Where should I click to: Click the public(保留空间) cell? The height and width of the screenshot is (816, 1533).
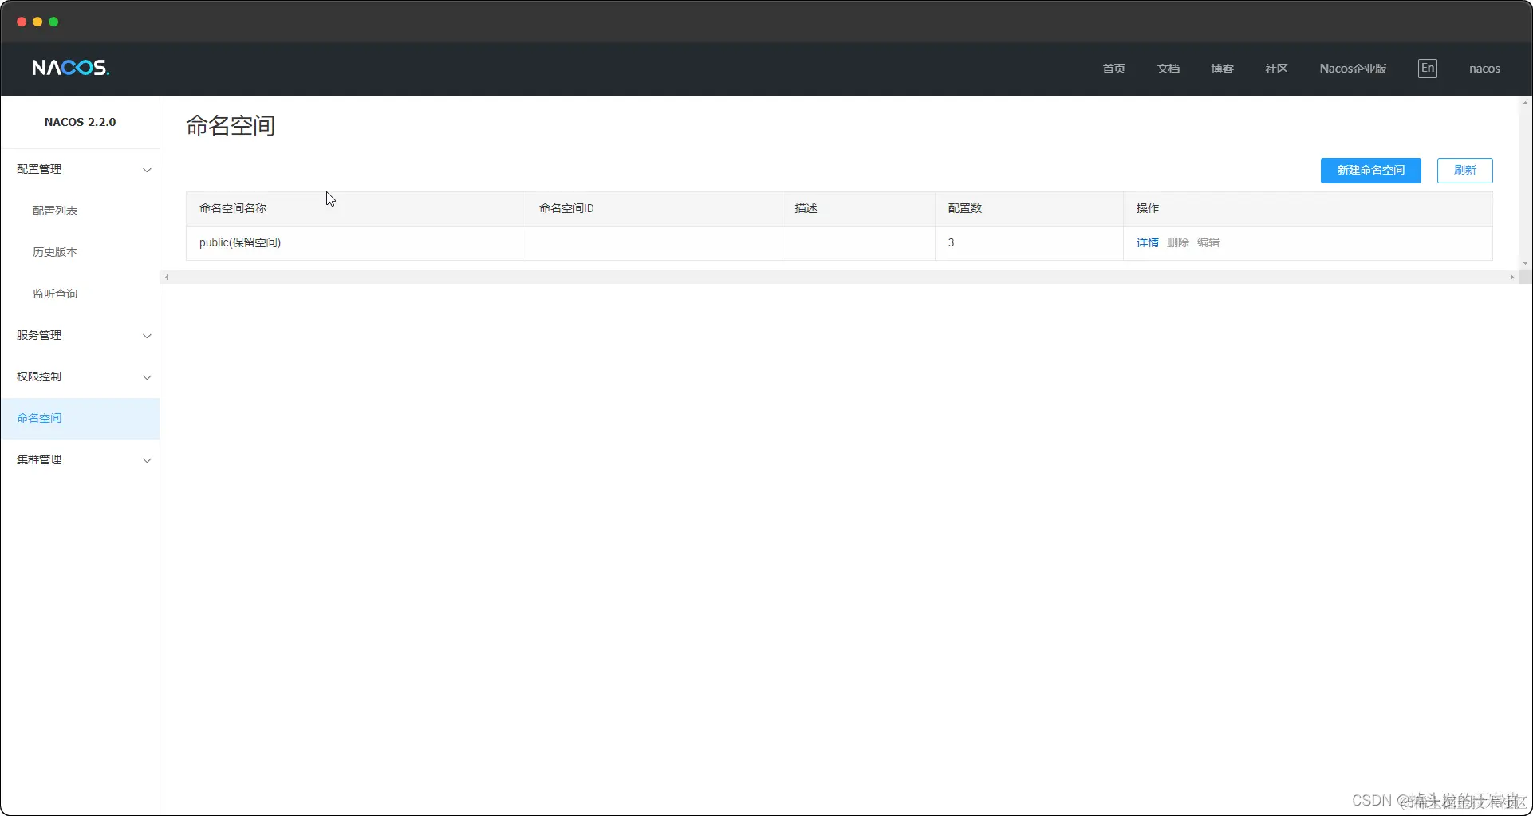click(356, 243)
